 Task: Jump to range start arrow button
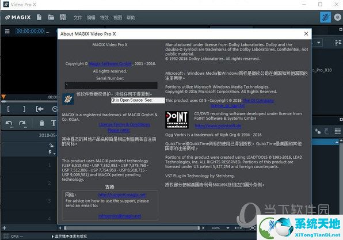point(40,109)
